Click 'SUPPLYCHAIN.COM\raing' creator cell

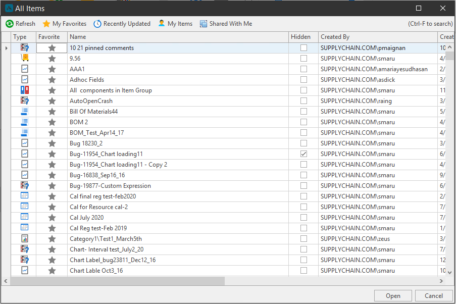click(x=378, y=101)
